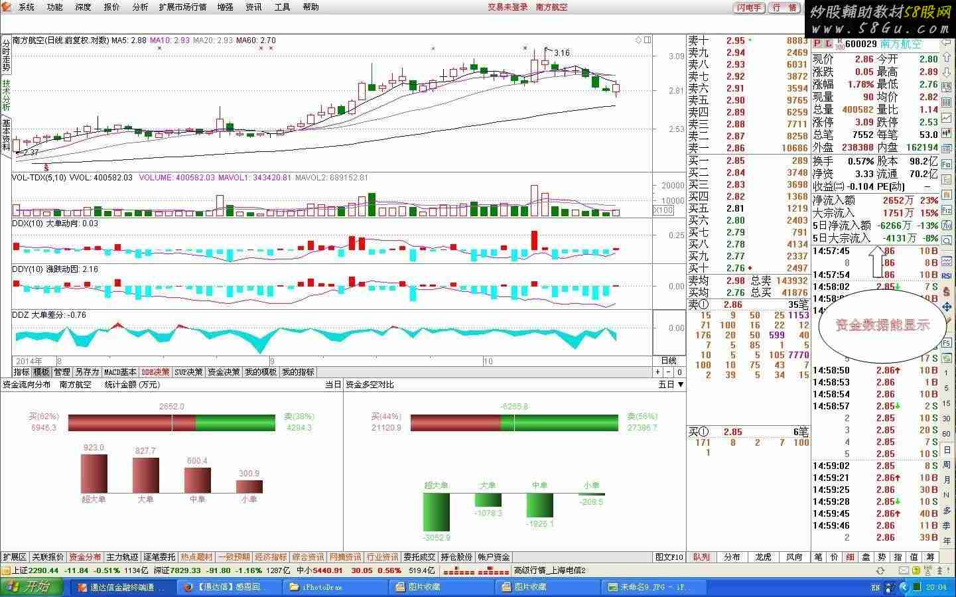Select the 日 daily period button
Image resolution: width=956 pixels, height=597 pixels.
(947, 450)
